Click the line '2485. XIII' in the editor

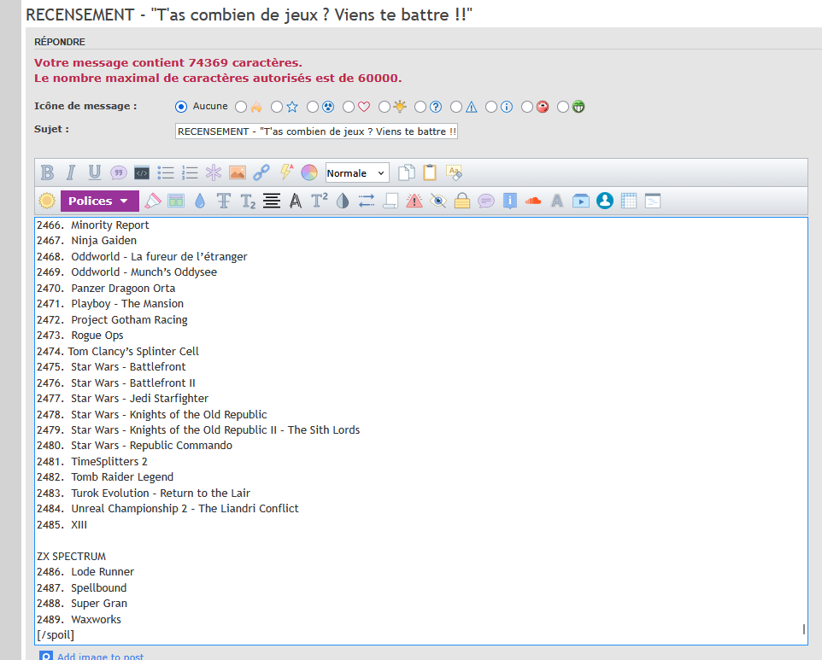(62, 524)
